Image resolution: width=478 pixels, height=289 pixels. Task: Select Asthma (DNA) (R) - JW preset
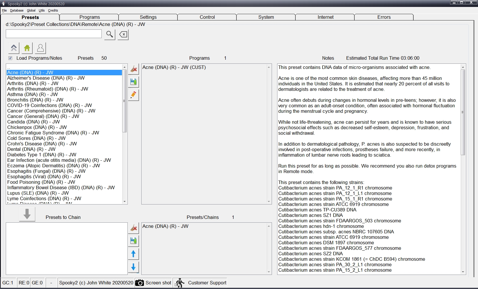point(64,95)
